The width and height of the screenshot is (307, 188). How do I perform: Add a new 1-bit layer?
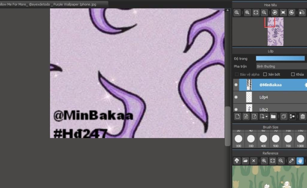point(254,117)
